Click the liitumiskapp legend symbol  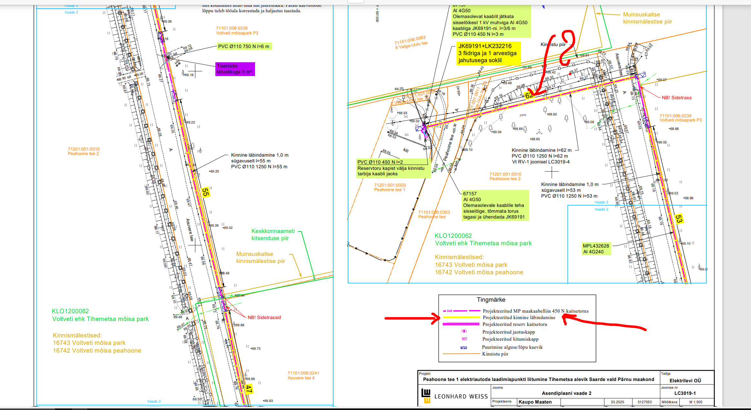click(x=464, y=339)
